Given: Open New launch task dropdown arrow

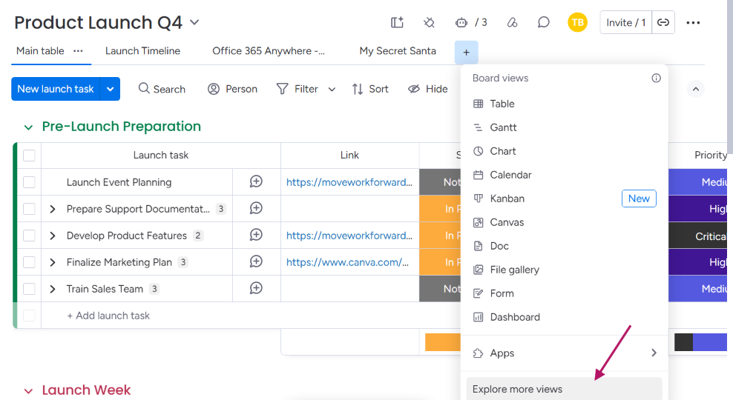Looking at the screenshot, I should (110, 89).
